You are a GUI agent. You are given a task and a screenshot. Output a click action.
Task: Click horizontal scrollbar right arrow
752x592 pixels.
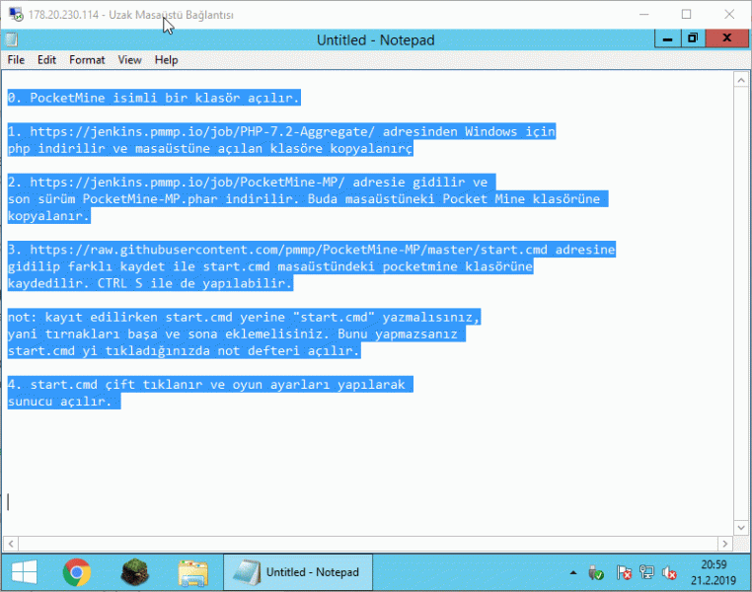724,544
